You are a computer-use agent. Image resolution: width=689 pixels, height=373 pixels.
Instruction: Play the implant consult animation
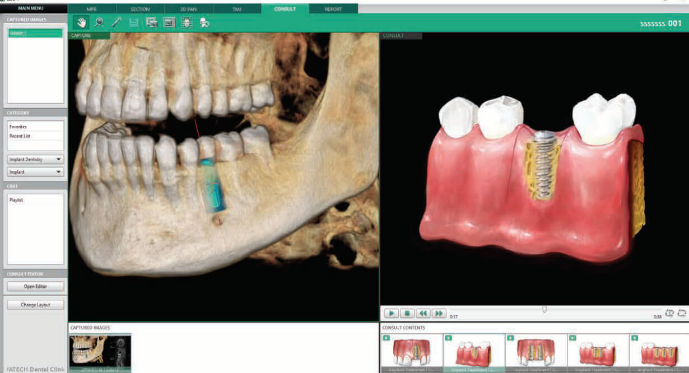pos(393,313)
